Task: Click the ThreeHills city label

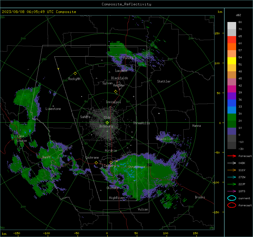Action: click(x=141, y=123)
